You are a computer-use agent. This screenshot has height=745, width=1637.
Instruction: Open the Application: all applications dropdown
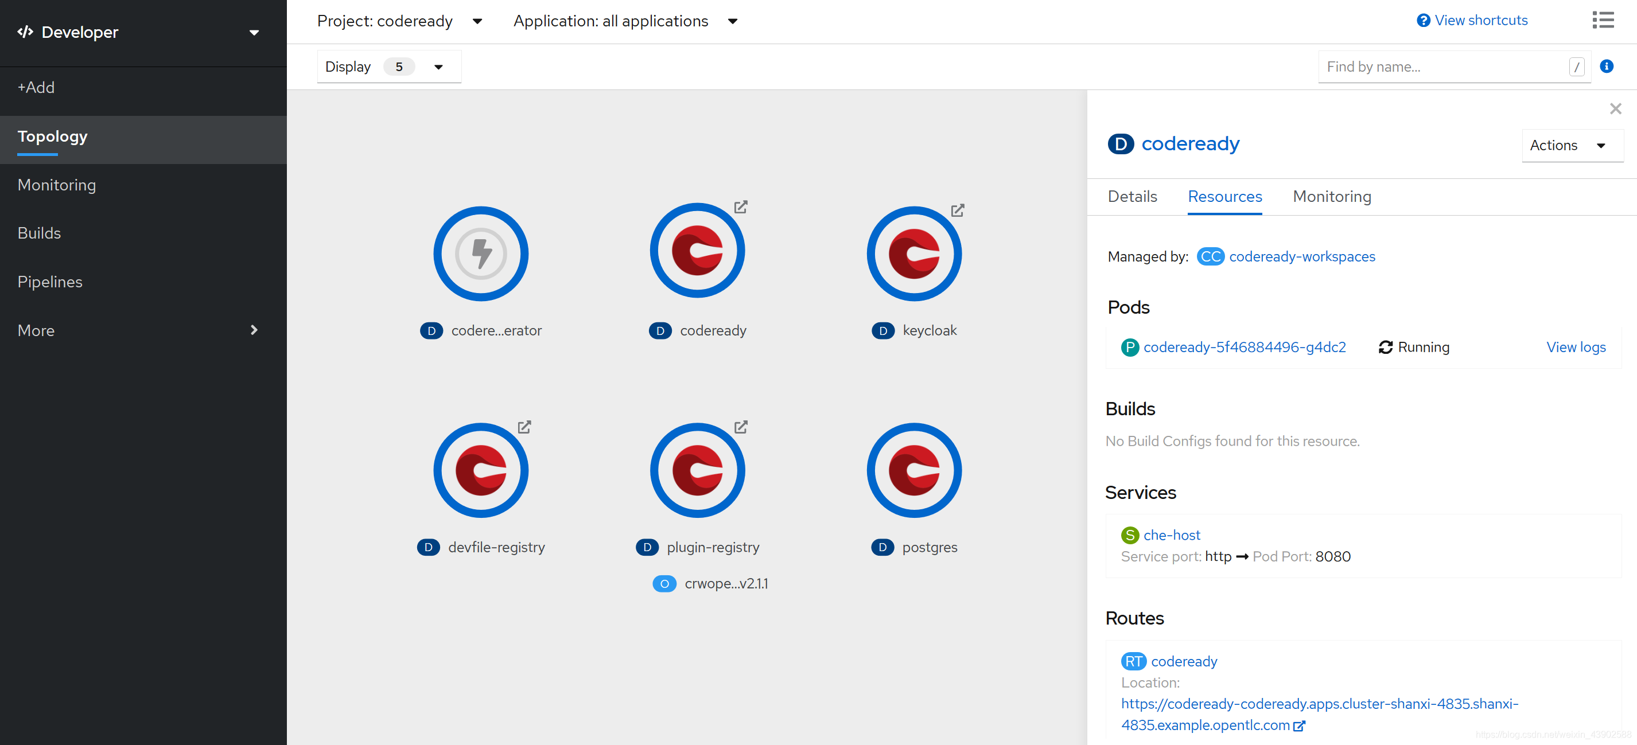click(x=625, y=21)
